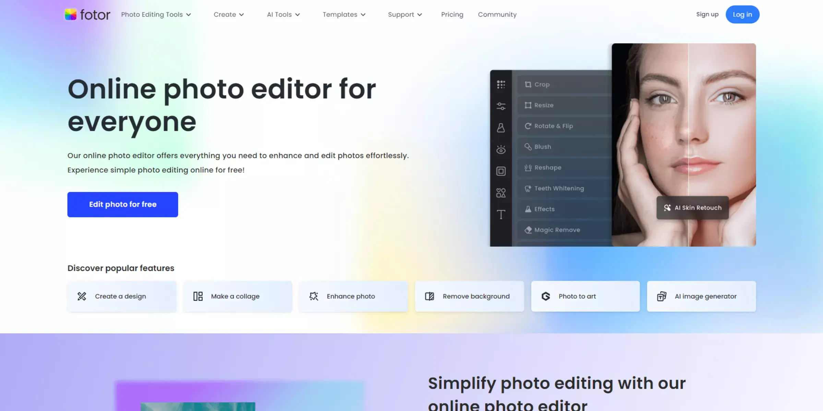Viewport: 823px width, 411px height.
Task: Select the Resize tool icon
Action: pyautogui.click(x=528, y=105)
